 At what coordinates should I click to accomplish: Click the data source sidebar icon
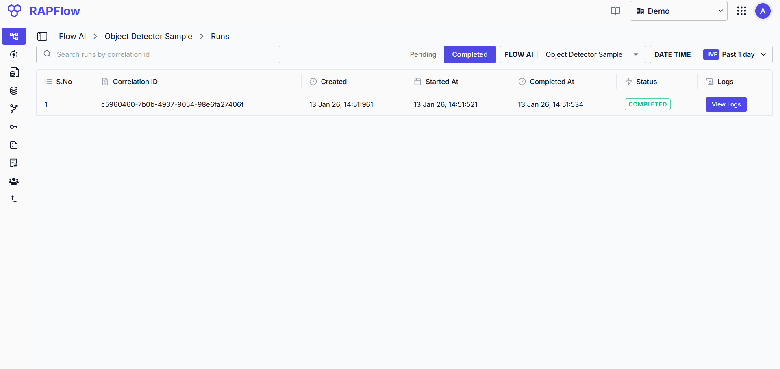[13, 72]
